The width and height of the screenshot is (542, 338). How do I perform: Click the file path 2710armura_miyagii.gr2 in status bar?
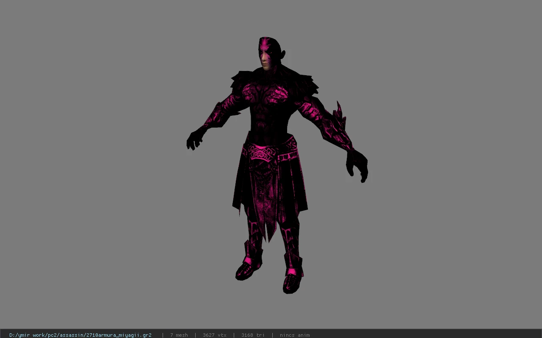80,335
